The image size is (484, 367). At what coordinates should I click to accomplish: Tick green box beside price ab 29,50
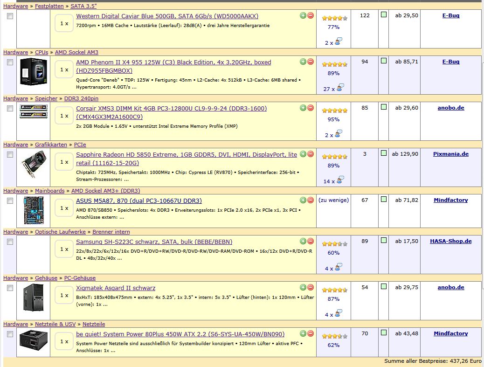point(384,14)
